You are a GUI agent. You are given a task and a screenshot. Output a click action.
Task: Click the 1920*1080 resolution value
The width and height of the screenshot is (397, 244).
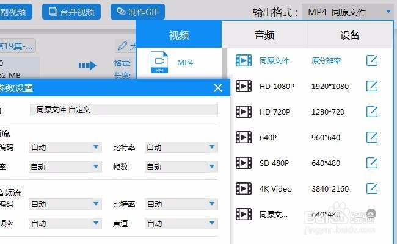[330, 86]
